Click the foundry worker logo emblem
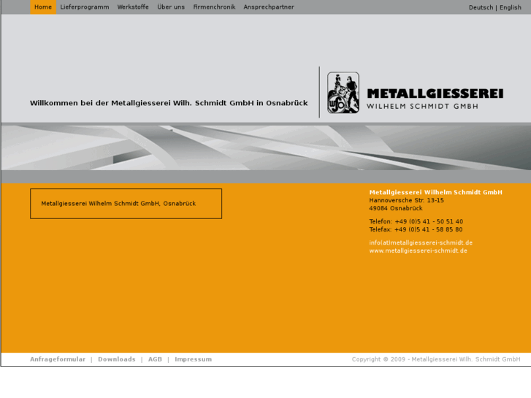 pos(343,93)
